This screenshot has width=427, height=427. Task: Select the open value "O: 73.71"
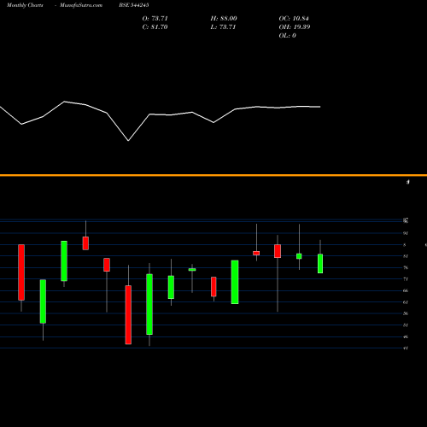(x=155, y=19)
